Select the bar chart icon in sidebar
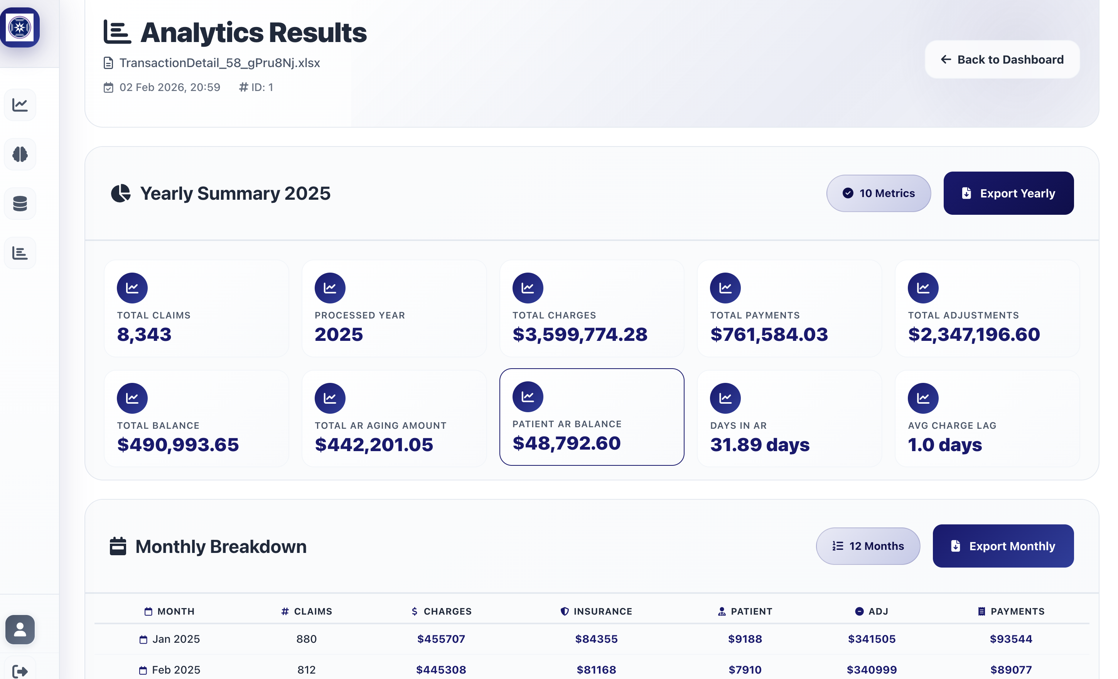The height and width of the screenshot is (679, 1118). (x=20, y=253)
